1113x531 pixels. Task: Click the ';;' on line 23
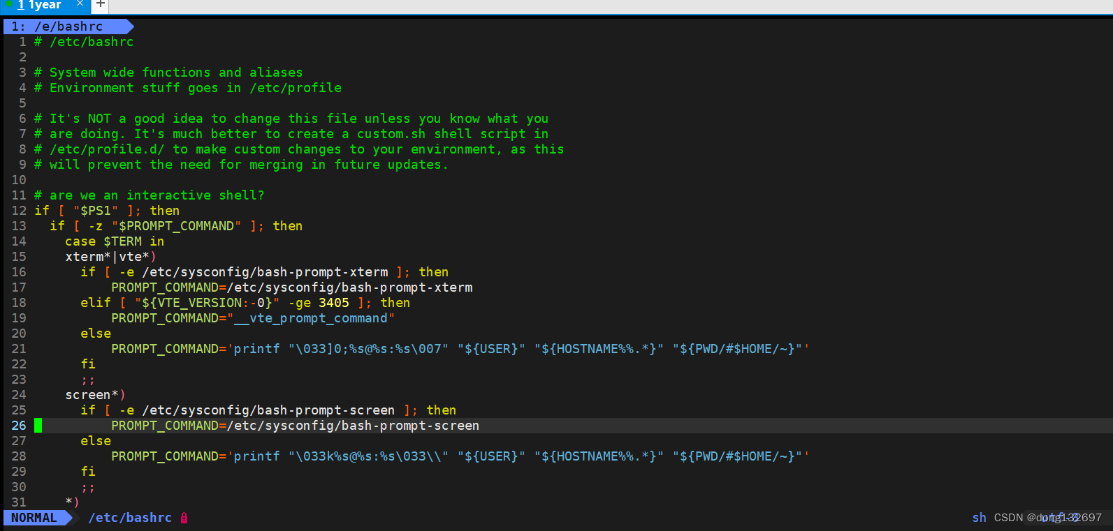click(88, 381)
